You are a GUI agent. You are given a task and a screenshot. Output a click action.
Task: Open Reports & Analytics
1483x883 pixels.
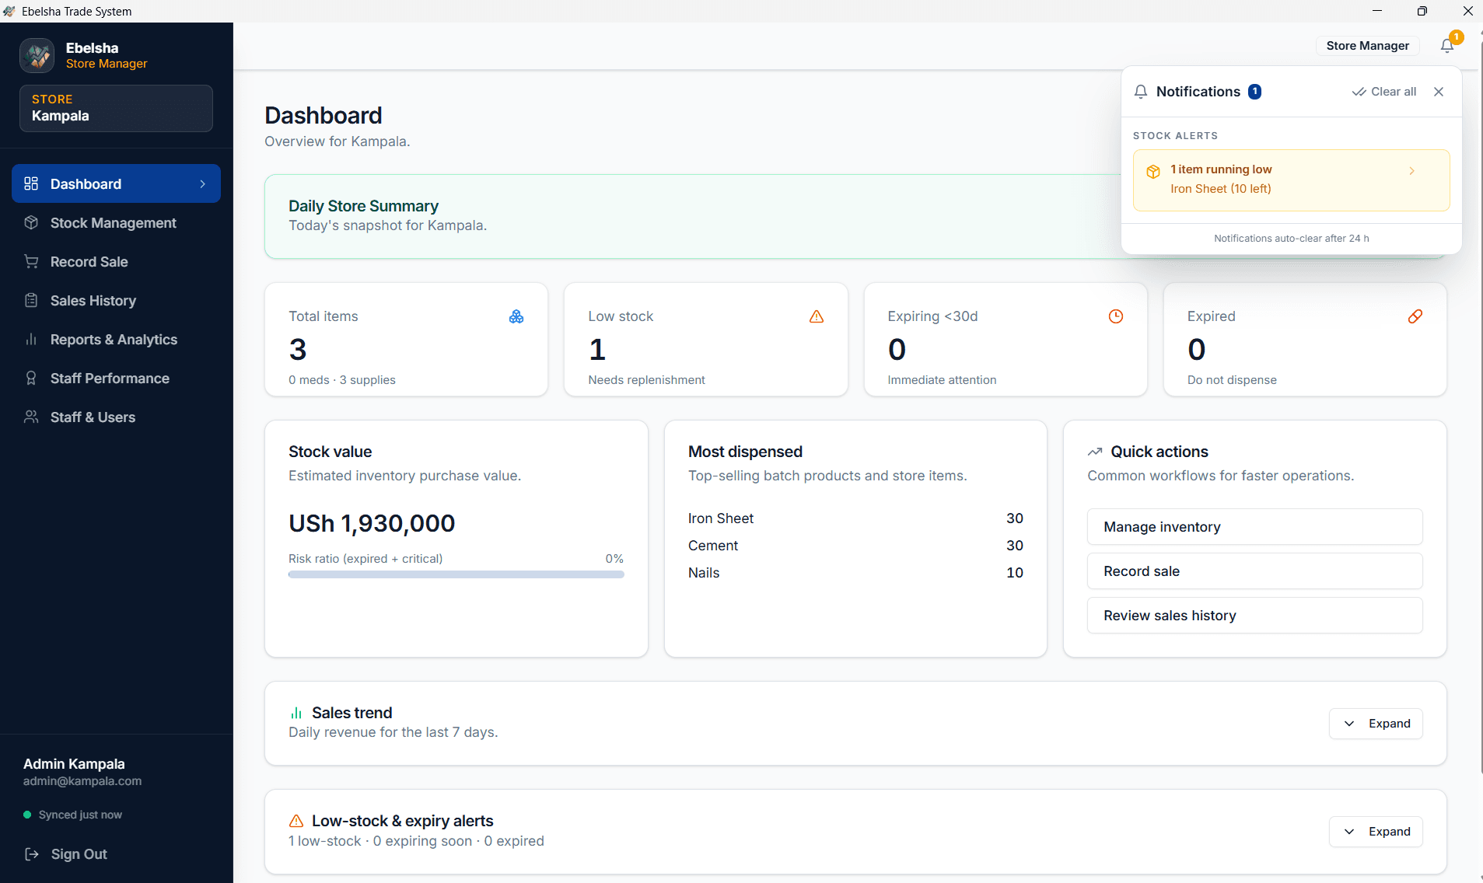(116, 339)
